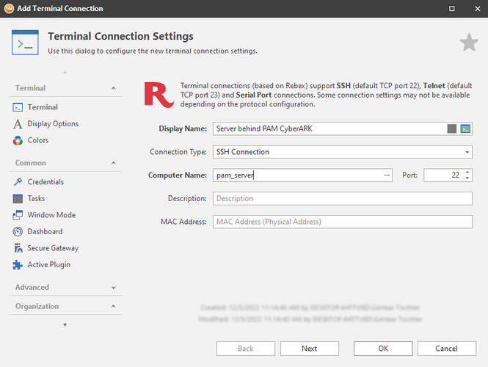Open the Connection Type dropdown
The height and width of the screenshot is (367, 488).
(467, 152)
